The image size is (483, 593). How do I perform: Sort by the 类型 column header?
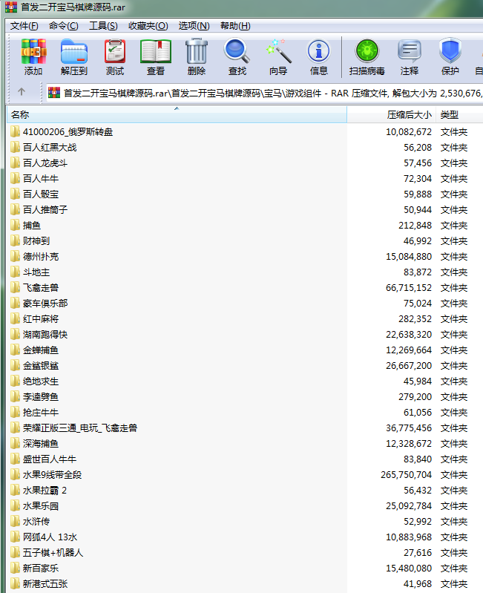[x=459, y=114]
